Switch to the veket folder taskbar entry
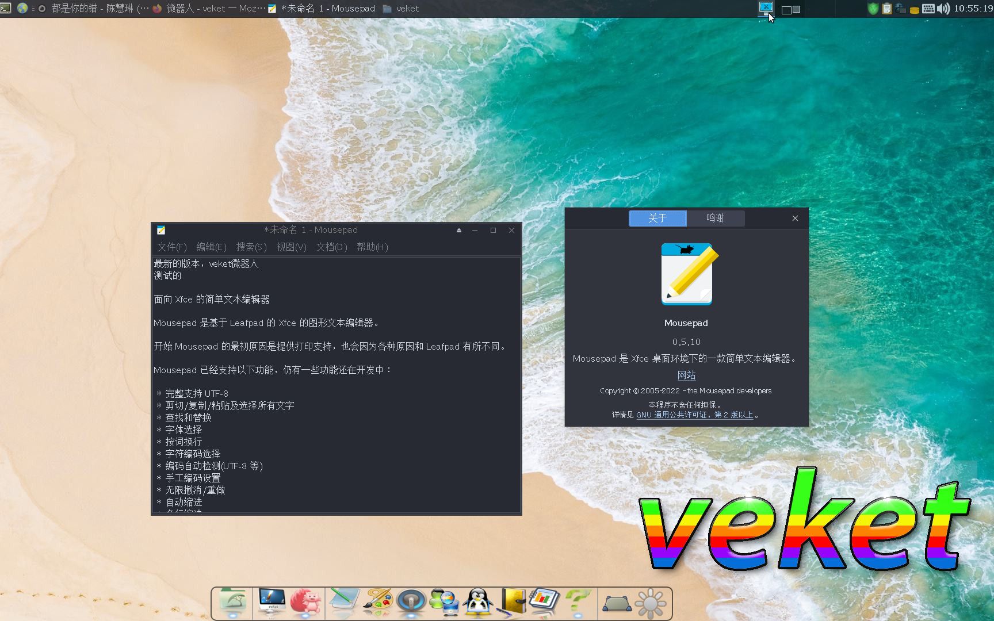Image resolution: width=994 pixels, height=621 pixels. point(401,9)
